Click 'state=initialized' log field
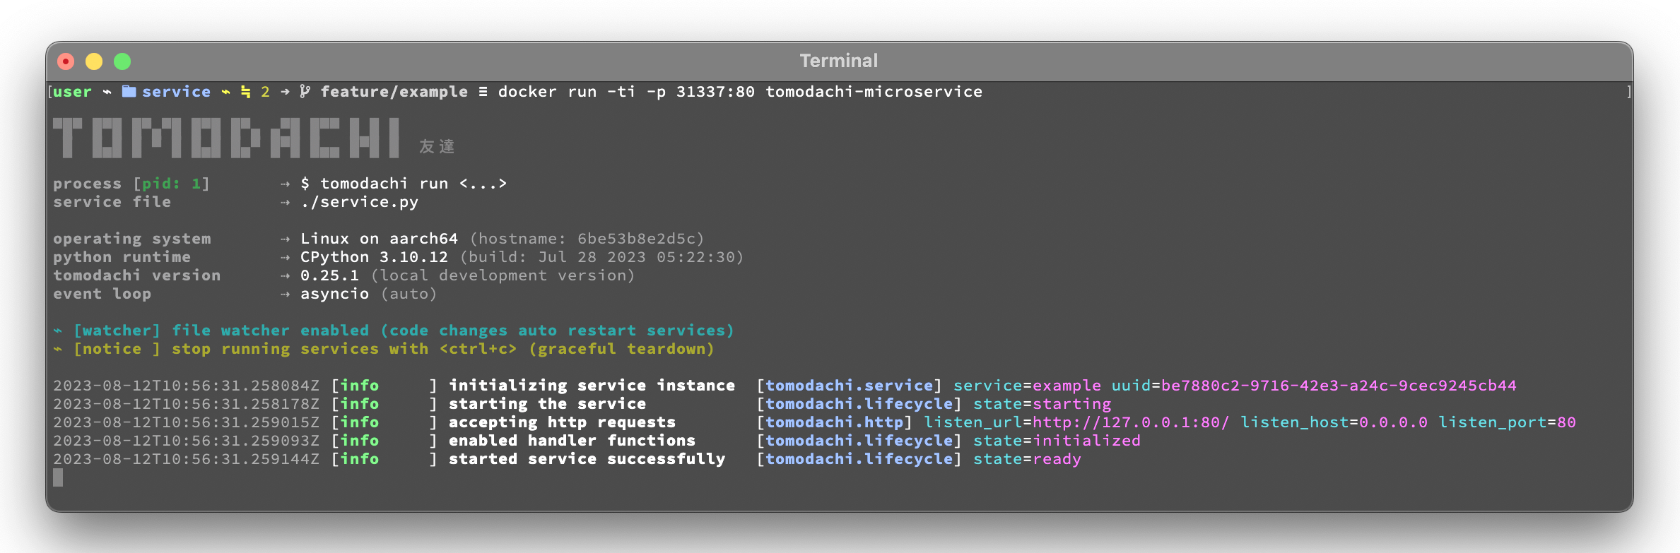The height and width of the screenshot is (553, 1680). 1057,441
